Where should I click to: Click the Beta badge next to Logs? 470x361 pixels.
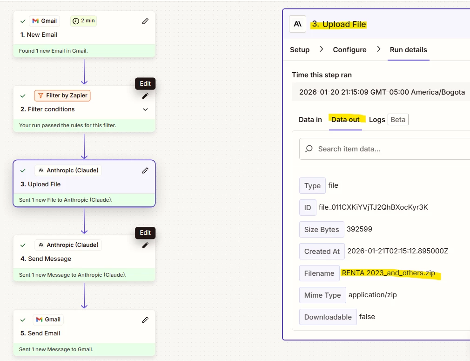coord(398,119)
